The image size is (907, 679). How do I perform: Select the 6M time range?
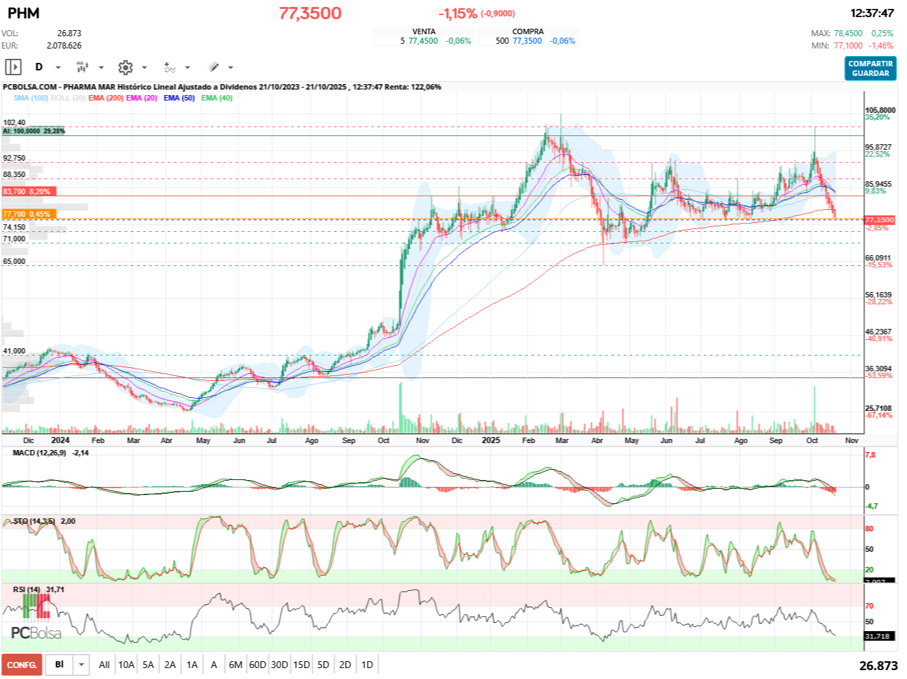tap(235, 665)
